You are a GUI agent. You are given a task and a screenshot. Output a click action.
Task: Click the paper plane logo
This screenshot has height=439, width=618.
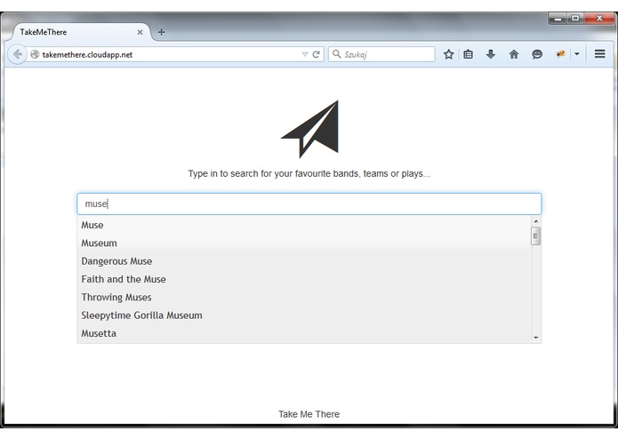click(x=309, y=129)
